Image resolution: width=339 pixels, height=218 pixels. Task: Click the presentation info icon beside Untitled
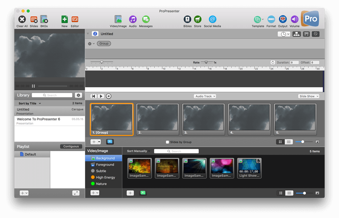coord(95,34)
